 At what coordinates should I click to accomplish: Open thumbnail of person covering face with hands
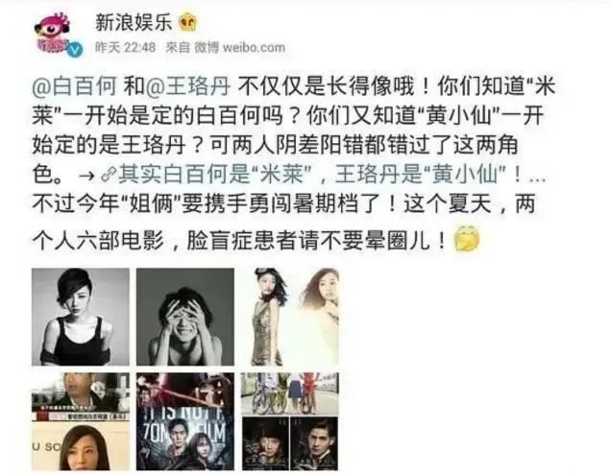pos(185,317)
